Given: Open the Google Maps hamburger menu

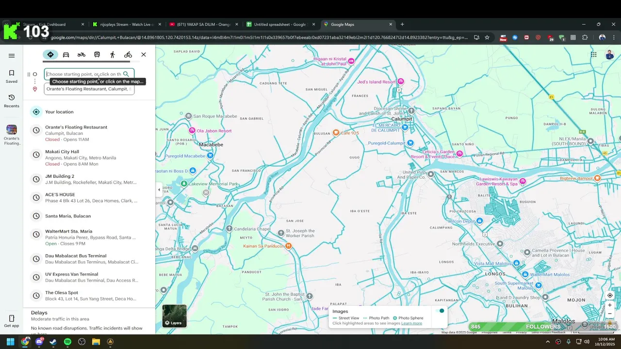Looking at the screenshot, I should (x=12, y=55).
